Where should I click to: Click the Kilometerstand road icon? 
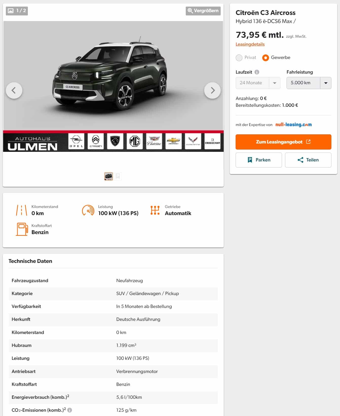(x=22, y=210)
